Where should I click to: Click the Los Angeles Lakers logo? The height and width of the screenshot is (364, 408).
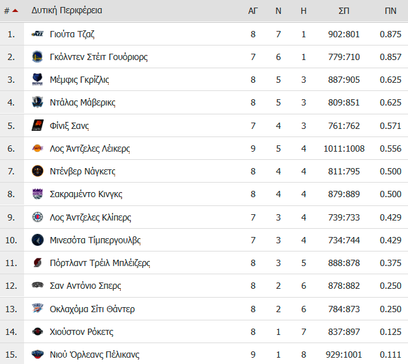[x=37, y=149]
